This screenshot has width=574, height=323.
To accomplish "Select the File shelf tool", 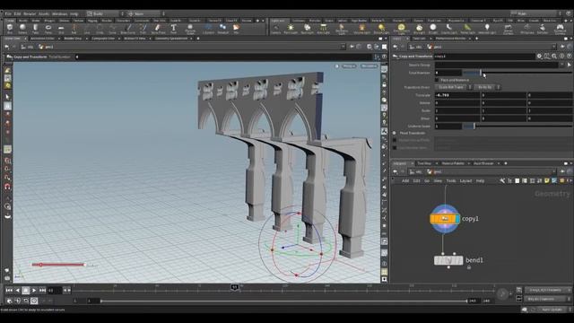I will point(236,29).
